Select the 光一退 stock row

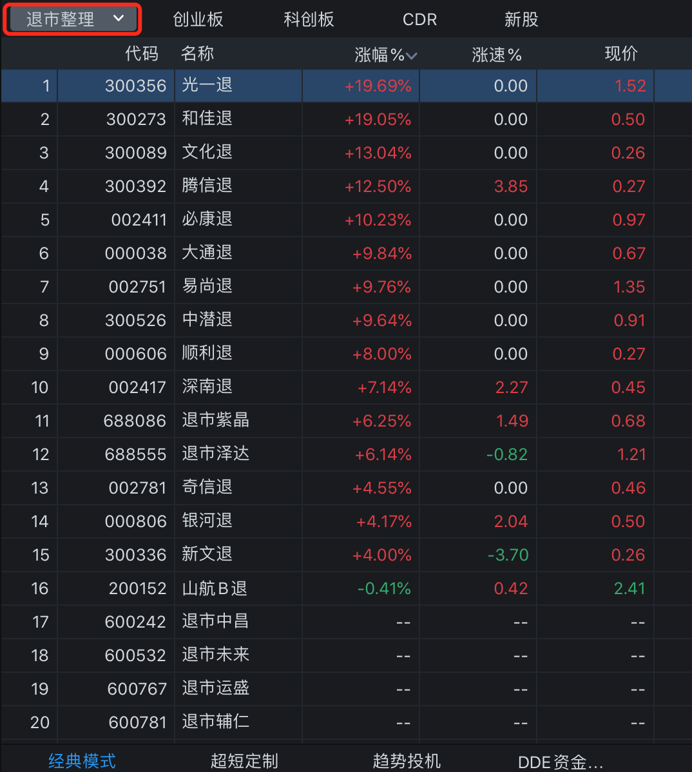[x=207, y=85]
